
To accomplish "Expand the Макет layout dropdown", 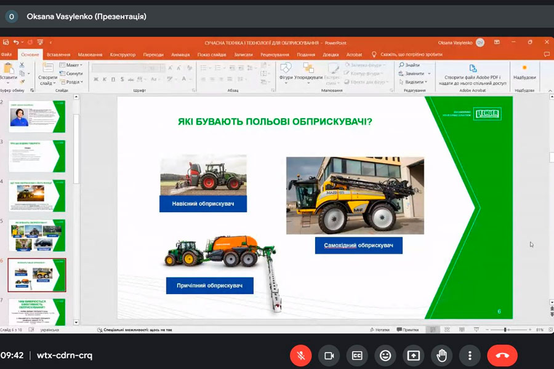I will click(73, 65).
